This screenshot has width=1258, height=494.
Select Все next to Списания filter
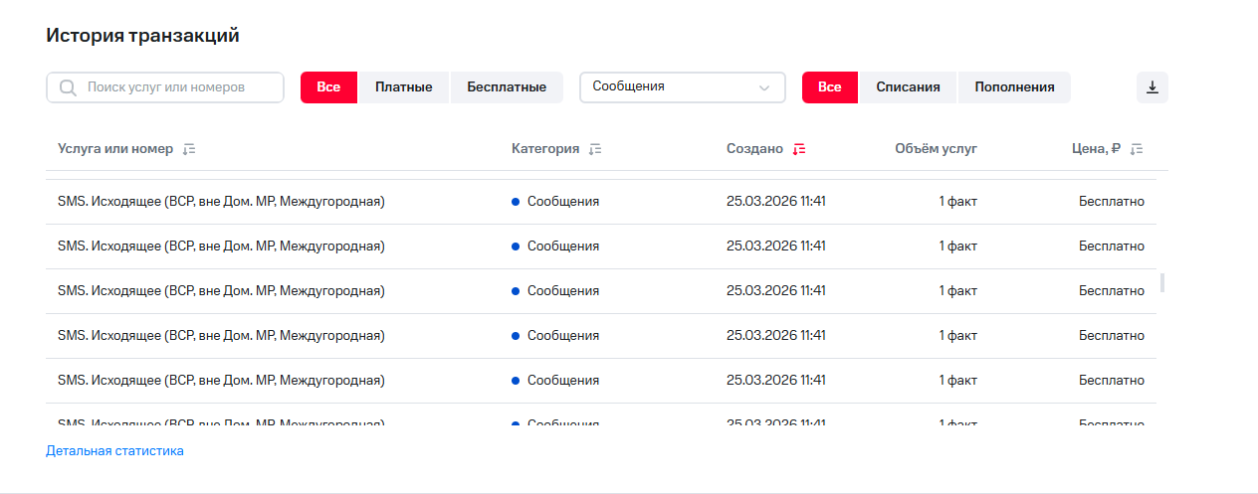click(830, 87)
